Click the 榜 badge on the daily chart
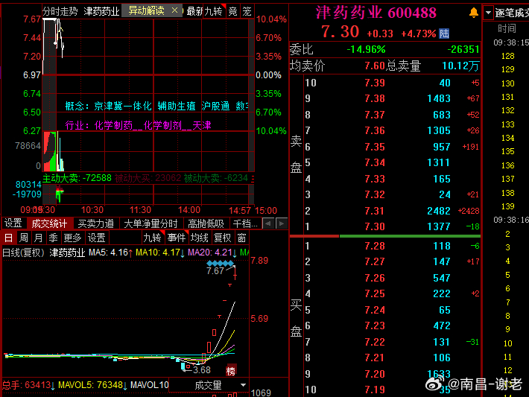Viewport: 529px width, 397px height. [x=231, y=371]
